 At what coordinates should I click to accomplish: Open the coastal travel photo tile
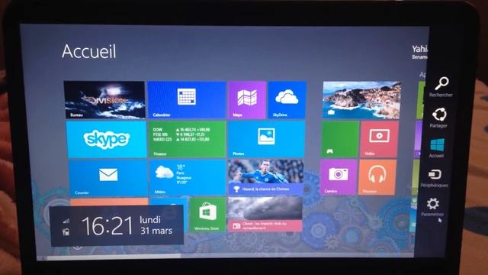click(x=361, y=100)
